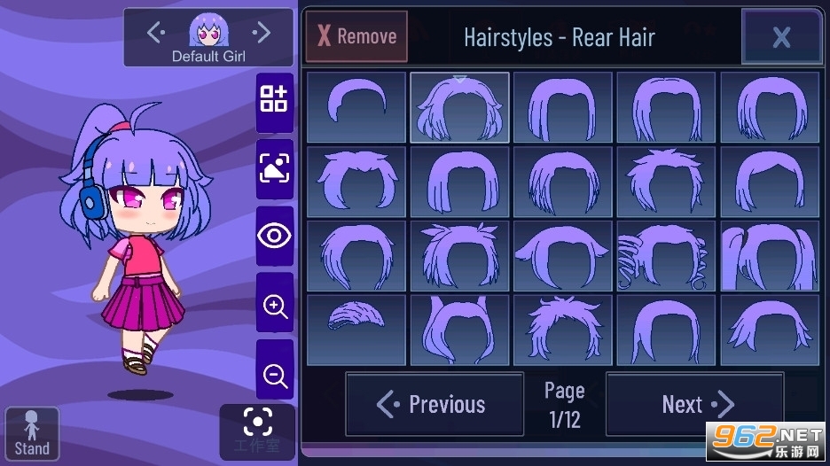Select the currently highlighted layered hairstyle
The width and height of the screenshot is (830, 466).
(x=459, y=107)
